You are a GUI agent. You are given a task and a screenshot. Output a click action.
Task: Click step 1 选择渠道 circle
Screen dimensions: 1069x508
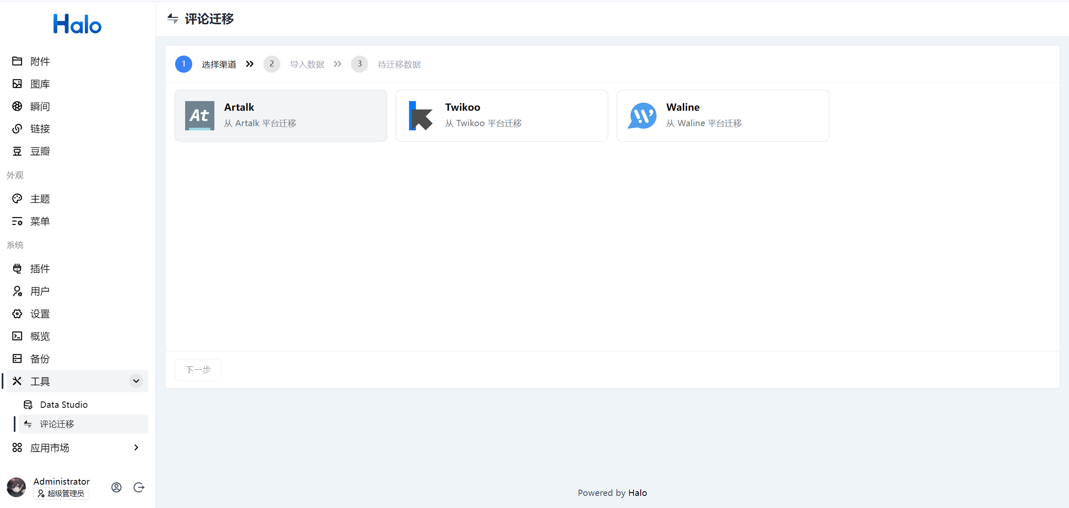coord(183,64)
